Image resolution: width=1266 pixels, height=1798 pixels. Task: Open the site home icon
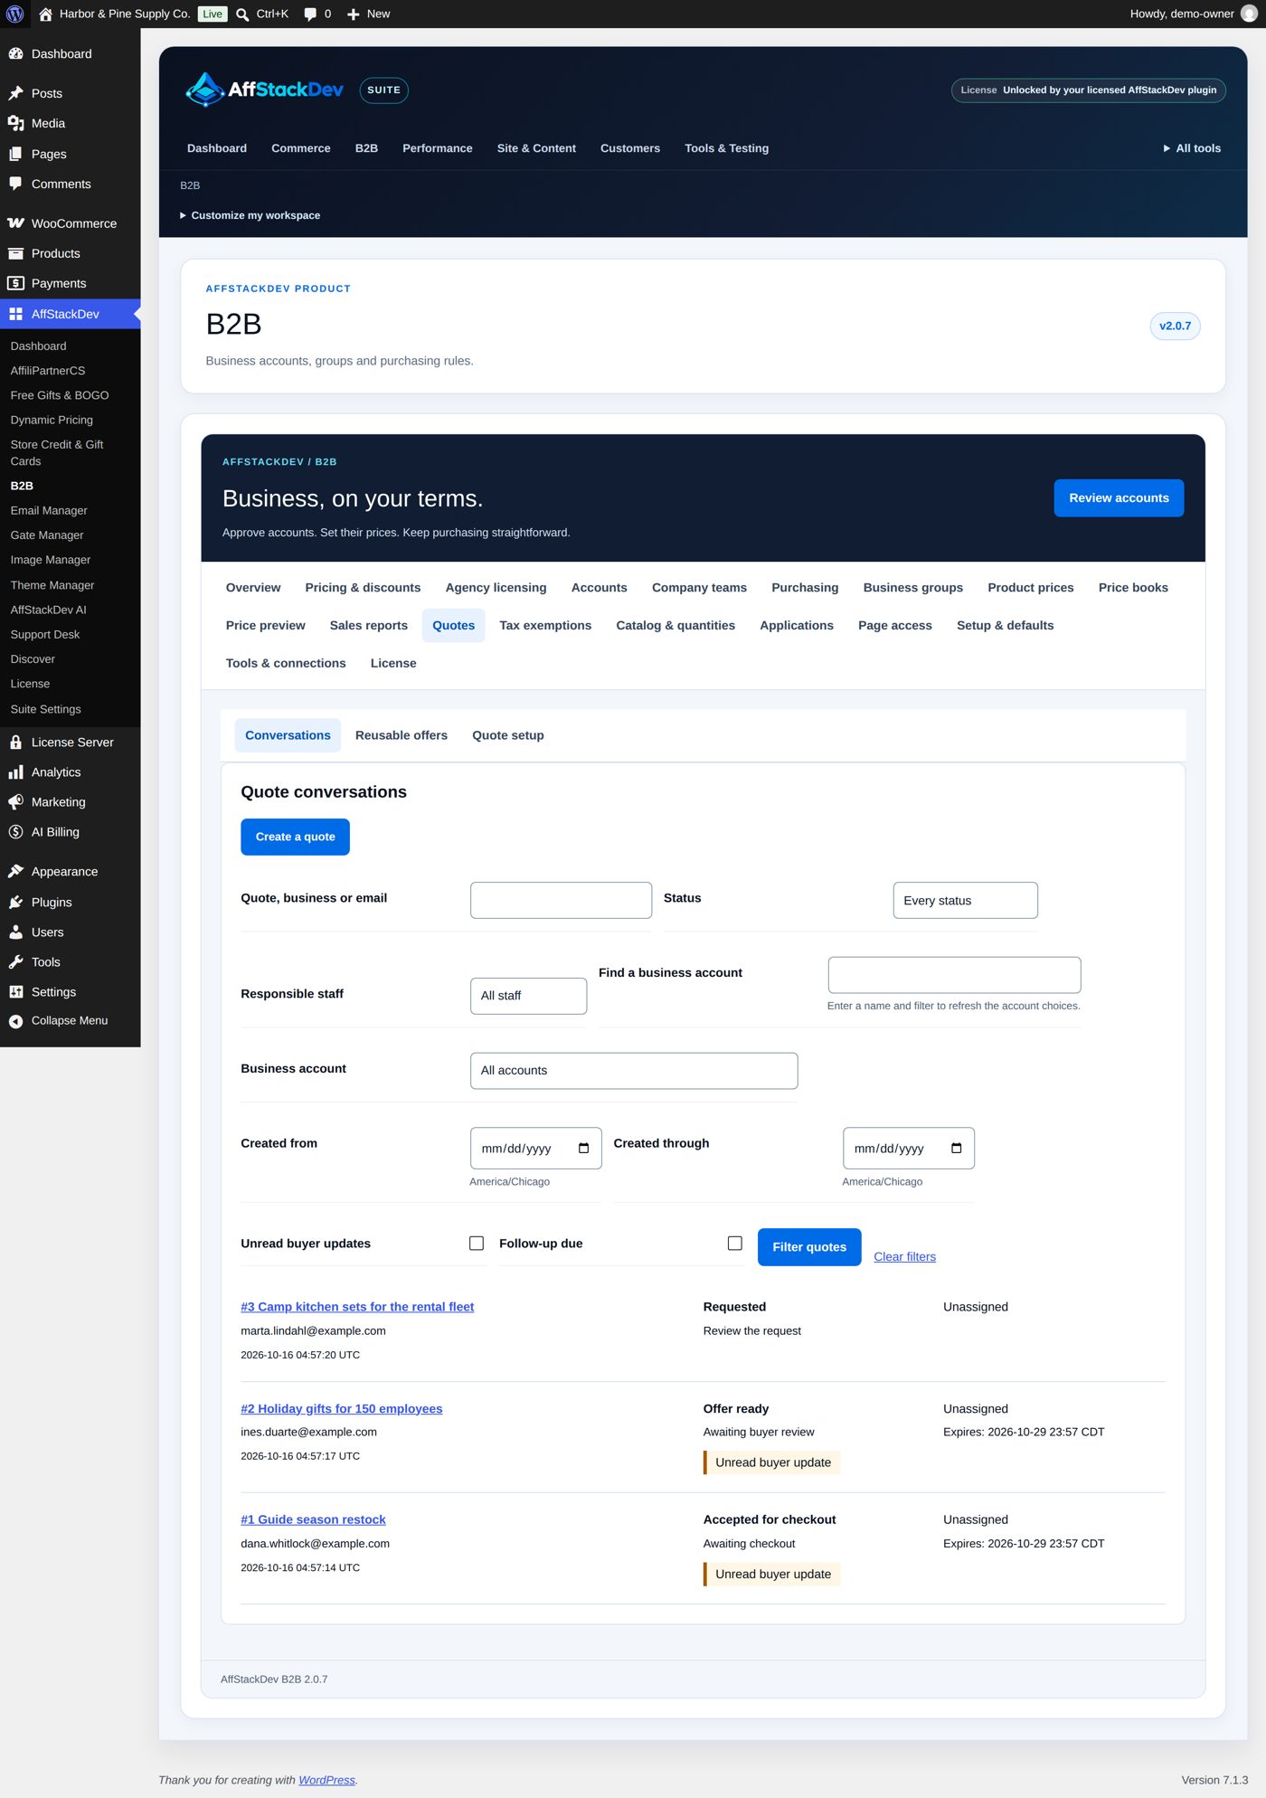pos(45,14)
